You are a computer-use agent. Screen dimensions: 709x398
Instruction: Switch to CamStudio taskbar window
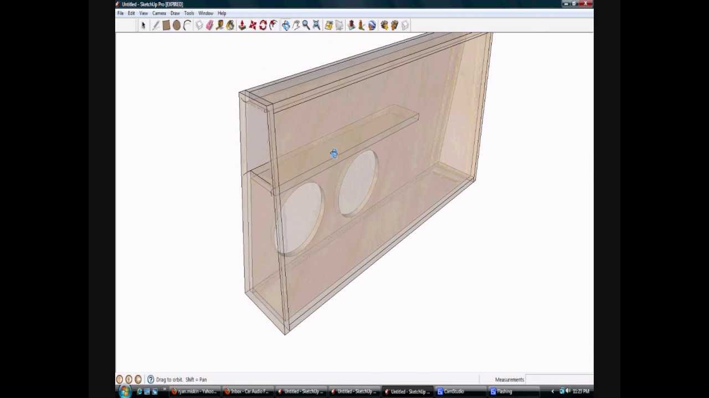[x=460, y=391]
